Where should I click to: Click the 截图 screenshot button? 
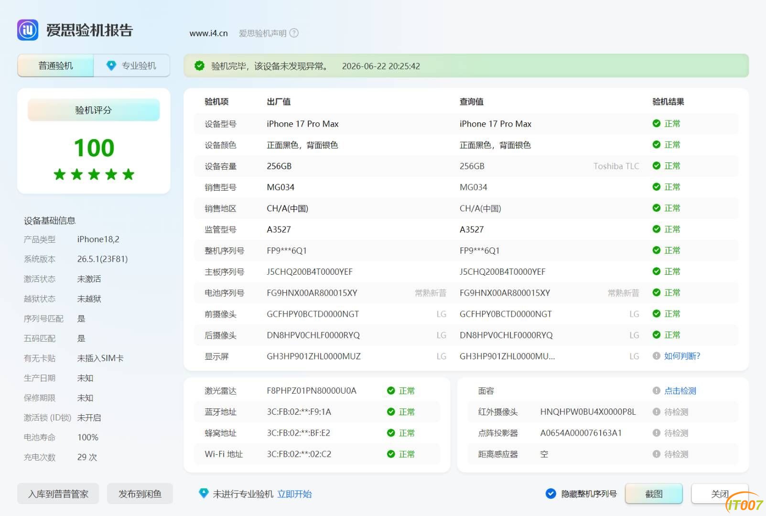click(654, 494)
